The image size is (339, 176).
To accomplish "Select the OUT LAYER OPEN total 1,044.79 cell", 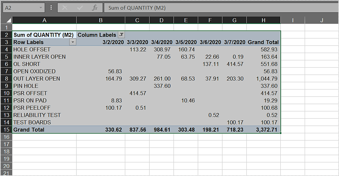I will (263, 79).
